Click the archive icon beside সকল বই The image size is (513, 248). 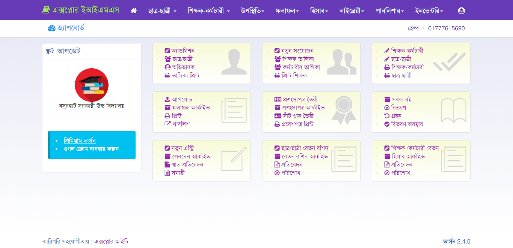pos(387,100)
